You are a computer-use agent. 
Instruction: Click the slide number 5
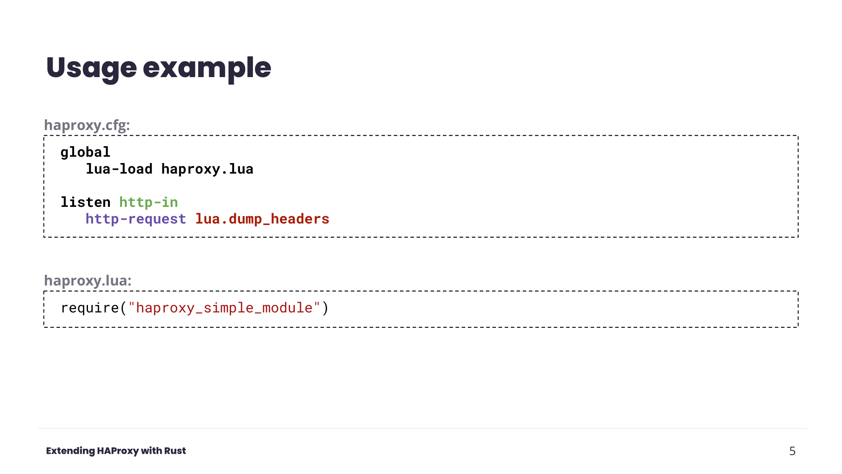(792, 451)
